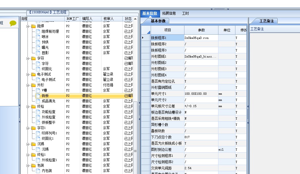Image resolution: width=300 pixels, height=174 pixels.
Task: Select the 阻焊前处理 tree item
Action: click(x=50, y=31)
